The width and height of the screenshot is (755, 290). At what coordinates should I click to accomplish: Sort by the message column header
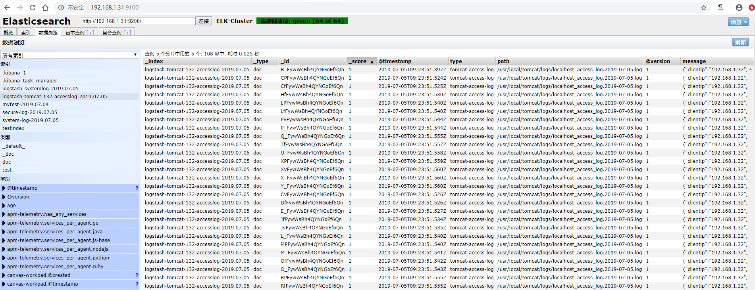(x=717, y=61)
